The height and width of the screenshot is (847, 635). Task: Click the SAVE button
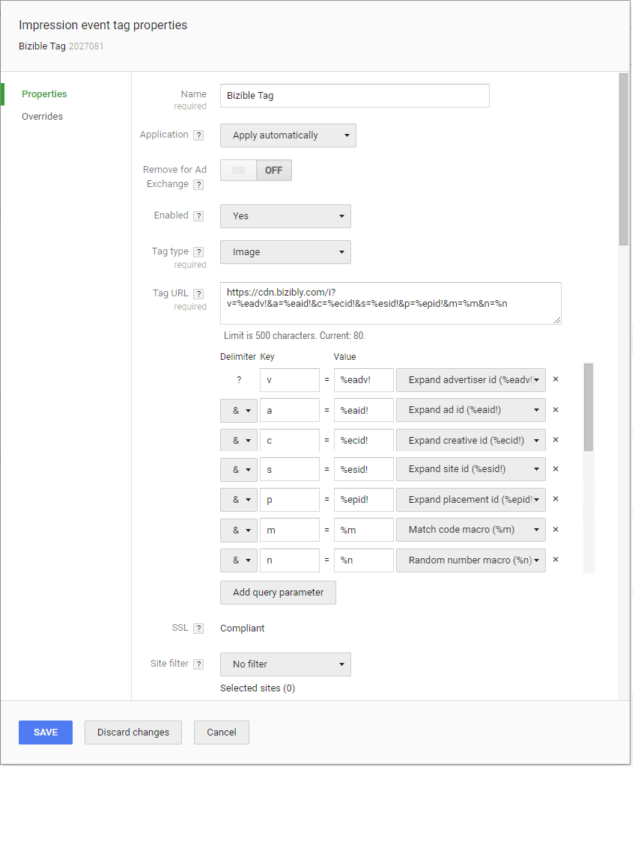point(46,733)
